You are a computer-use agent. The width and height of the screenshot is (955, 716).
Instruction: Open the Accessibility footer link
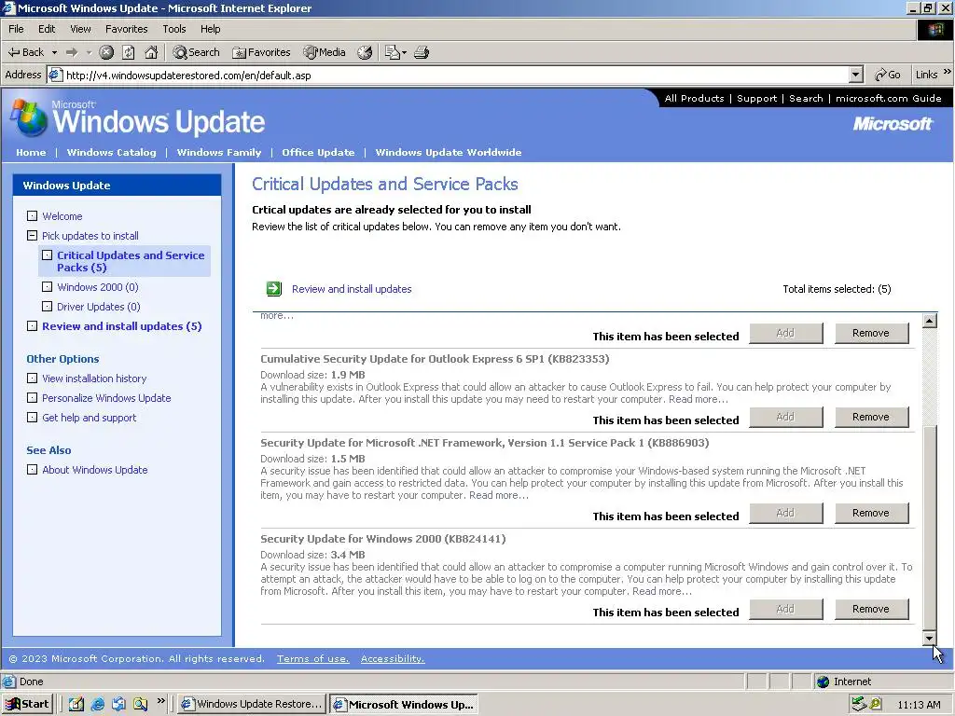[393, 659]
